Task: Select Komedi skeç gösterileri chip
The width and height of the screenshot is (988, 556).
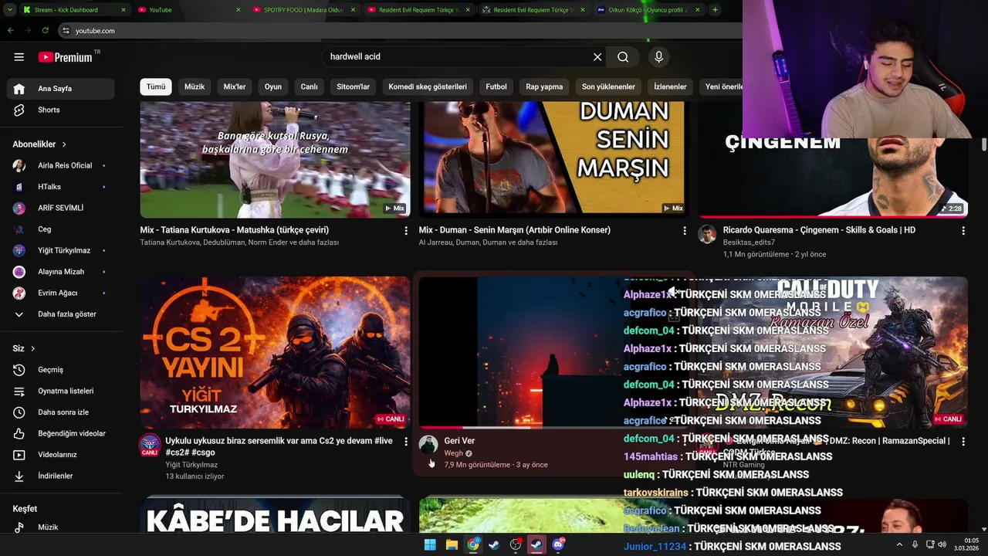Action: coord(428,86)
